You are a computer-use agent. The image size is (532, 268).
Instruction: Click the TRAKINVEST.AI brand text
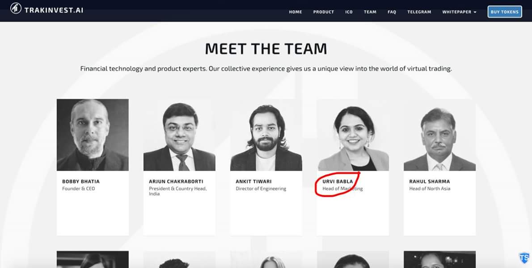(54, 10)
